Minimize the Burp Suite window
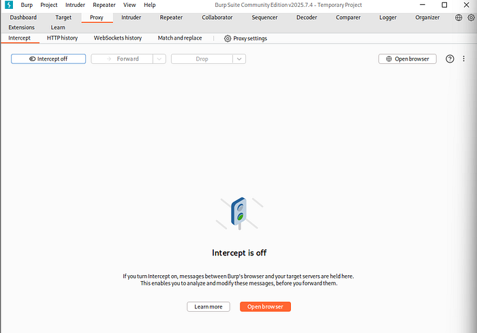Image resolution: width=477 pixels, height=333 pixels. click(422, 5)
